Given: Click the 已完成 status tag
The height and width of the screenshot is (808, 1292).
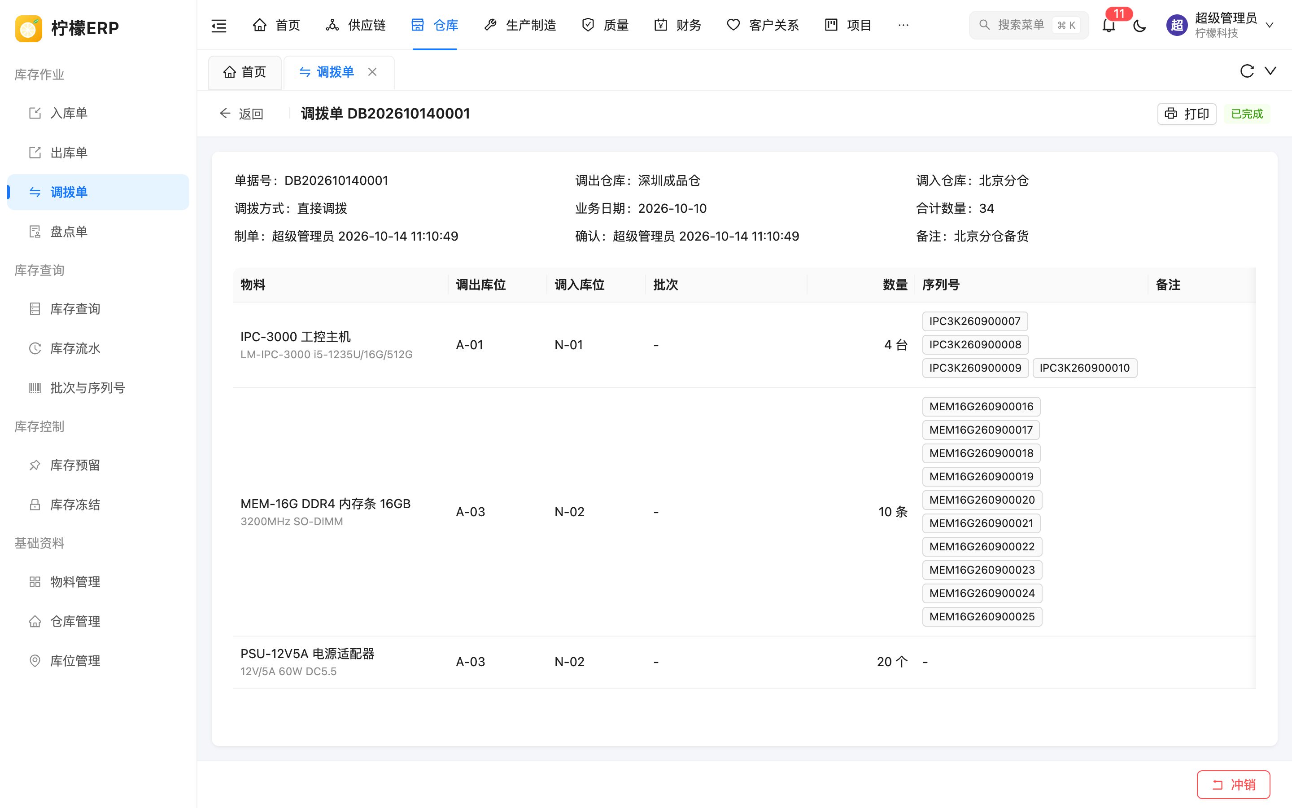Looking at the screenshot, I should pyautogui.click(x=1247, y=114).
